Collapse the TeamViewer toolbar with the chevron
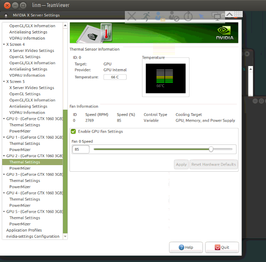Image resolution: width=266 pixels, height=262 pixels. (230, 14)
